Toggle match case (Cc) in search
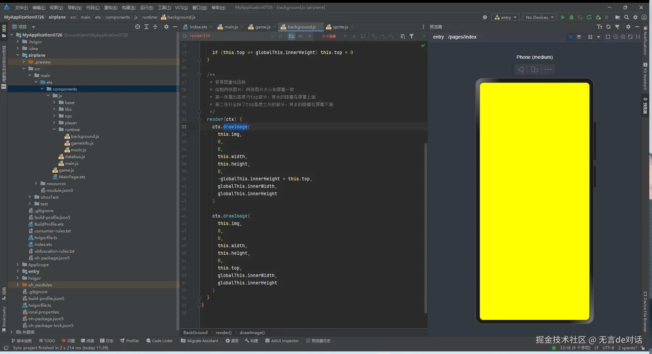 coord(292,36)
